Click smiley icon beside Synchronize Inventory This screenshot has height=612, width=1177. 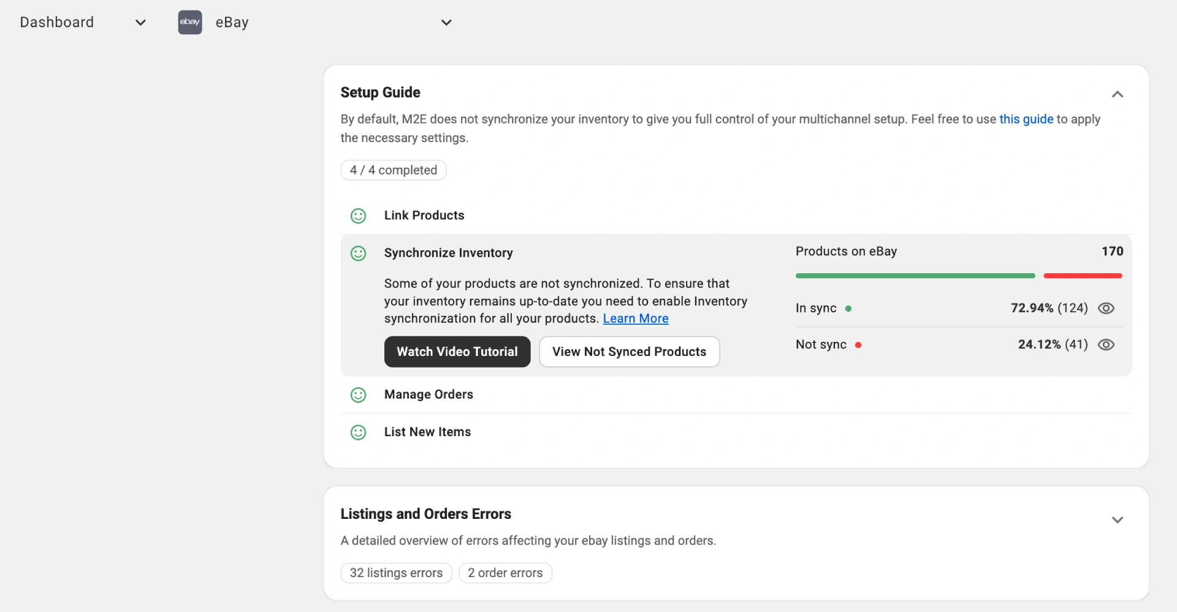(358, 253)
